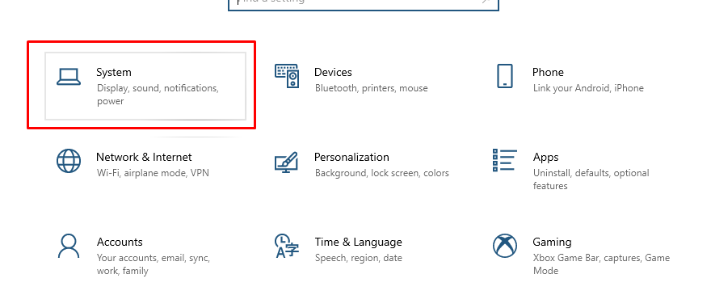Viewport: 711px width, 308px height.
Task: Click "Xbox Game Bar, captures, Game Mode" text
Action: click(601, 264)
